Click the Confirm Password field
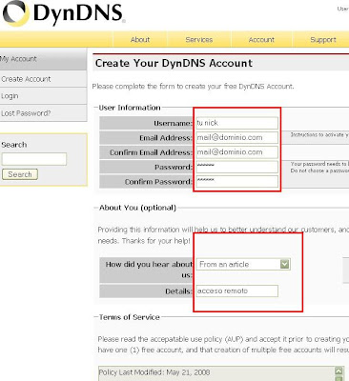The height and width of the screenshot is (381, 349). click(236, 181)
